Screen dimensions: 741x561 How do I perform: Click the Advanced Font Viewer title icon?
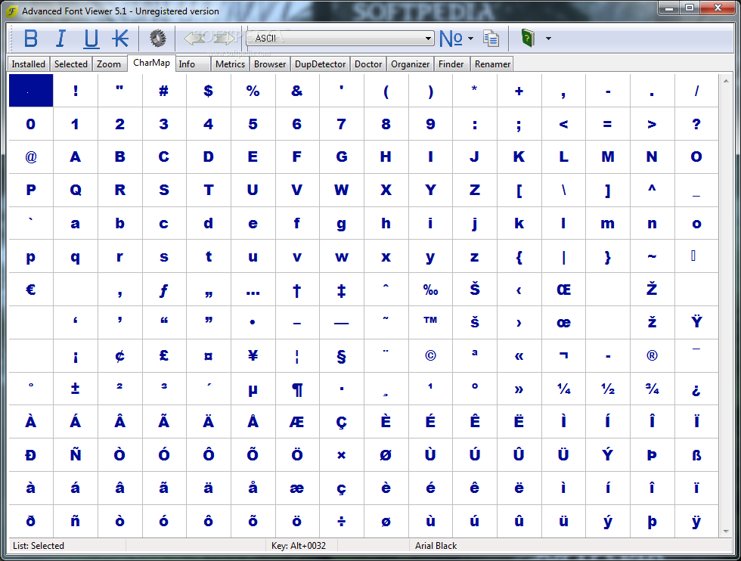point(12,11)
